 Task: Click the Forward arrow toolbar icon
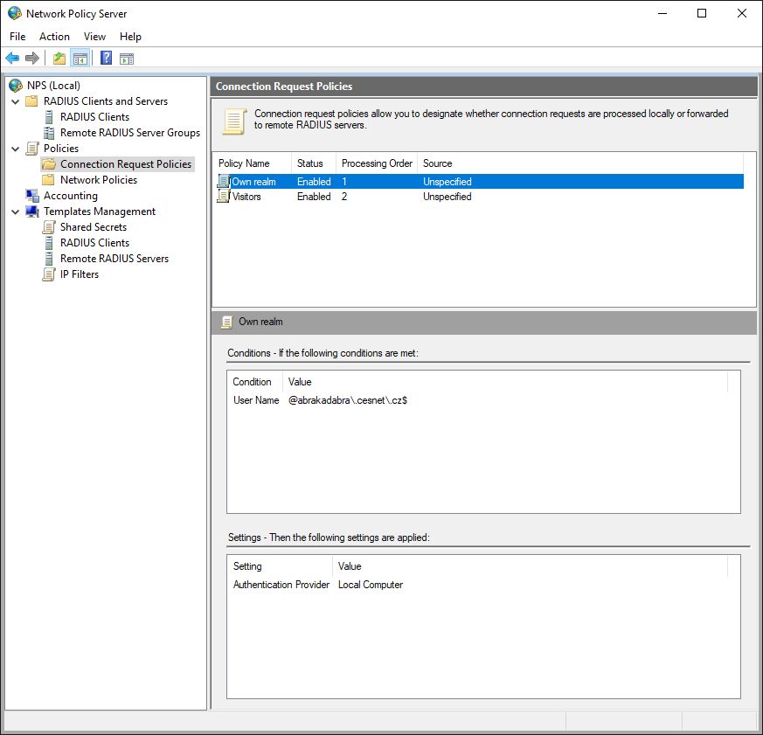(x=32, y=59)
